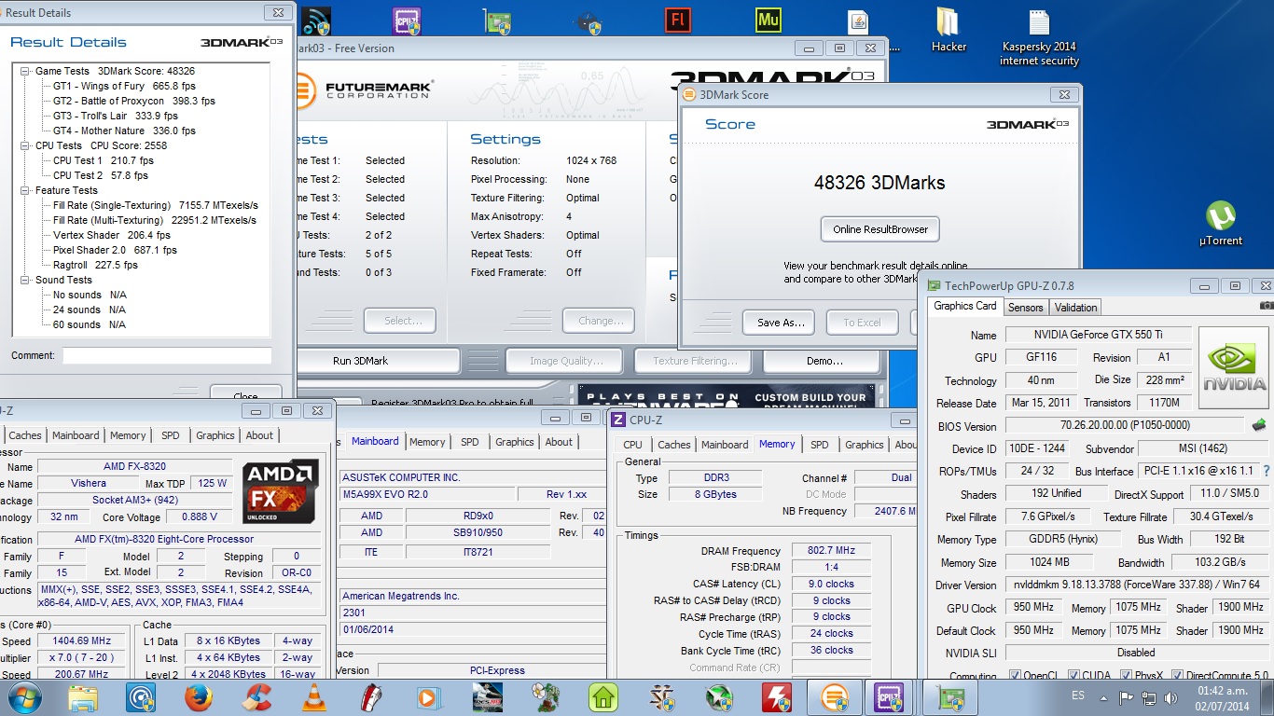
Task: Open the green house taskbar icon
Action: click(x=603, y=696)
